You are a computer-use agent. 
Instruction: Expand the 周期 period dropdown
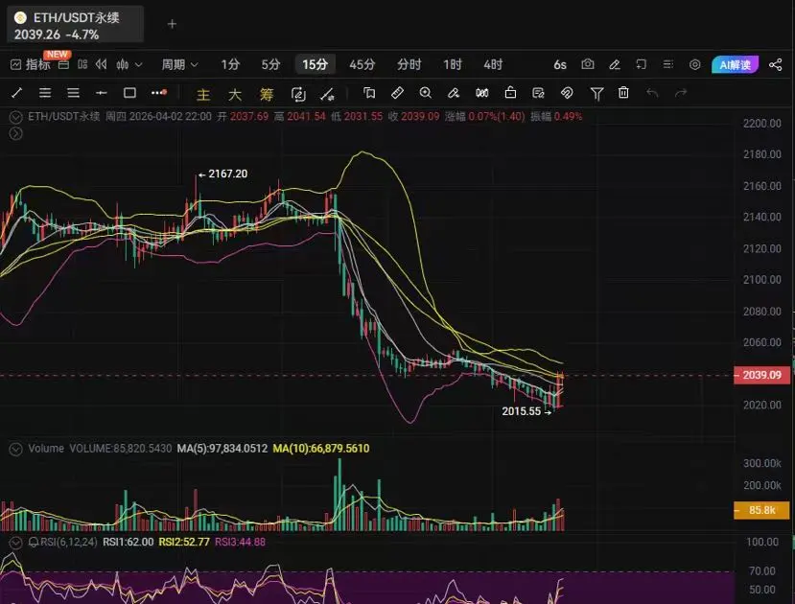(x=179, y=64)
